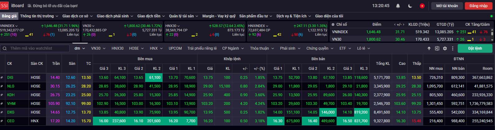Open Thông tin thị trường menu

click(39, 16)
